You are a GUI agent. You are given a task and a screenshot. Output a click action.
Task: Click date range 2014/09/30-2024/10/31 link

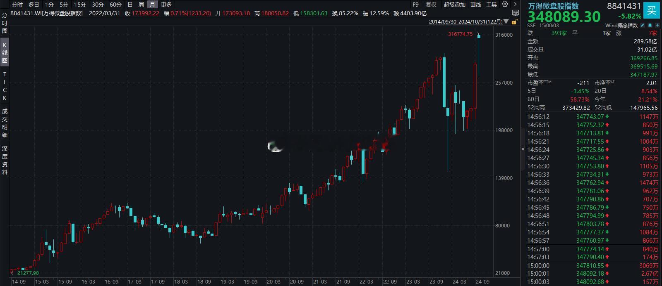pos(465,22)
